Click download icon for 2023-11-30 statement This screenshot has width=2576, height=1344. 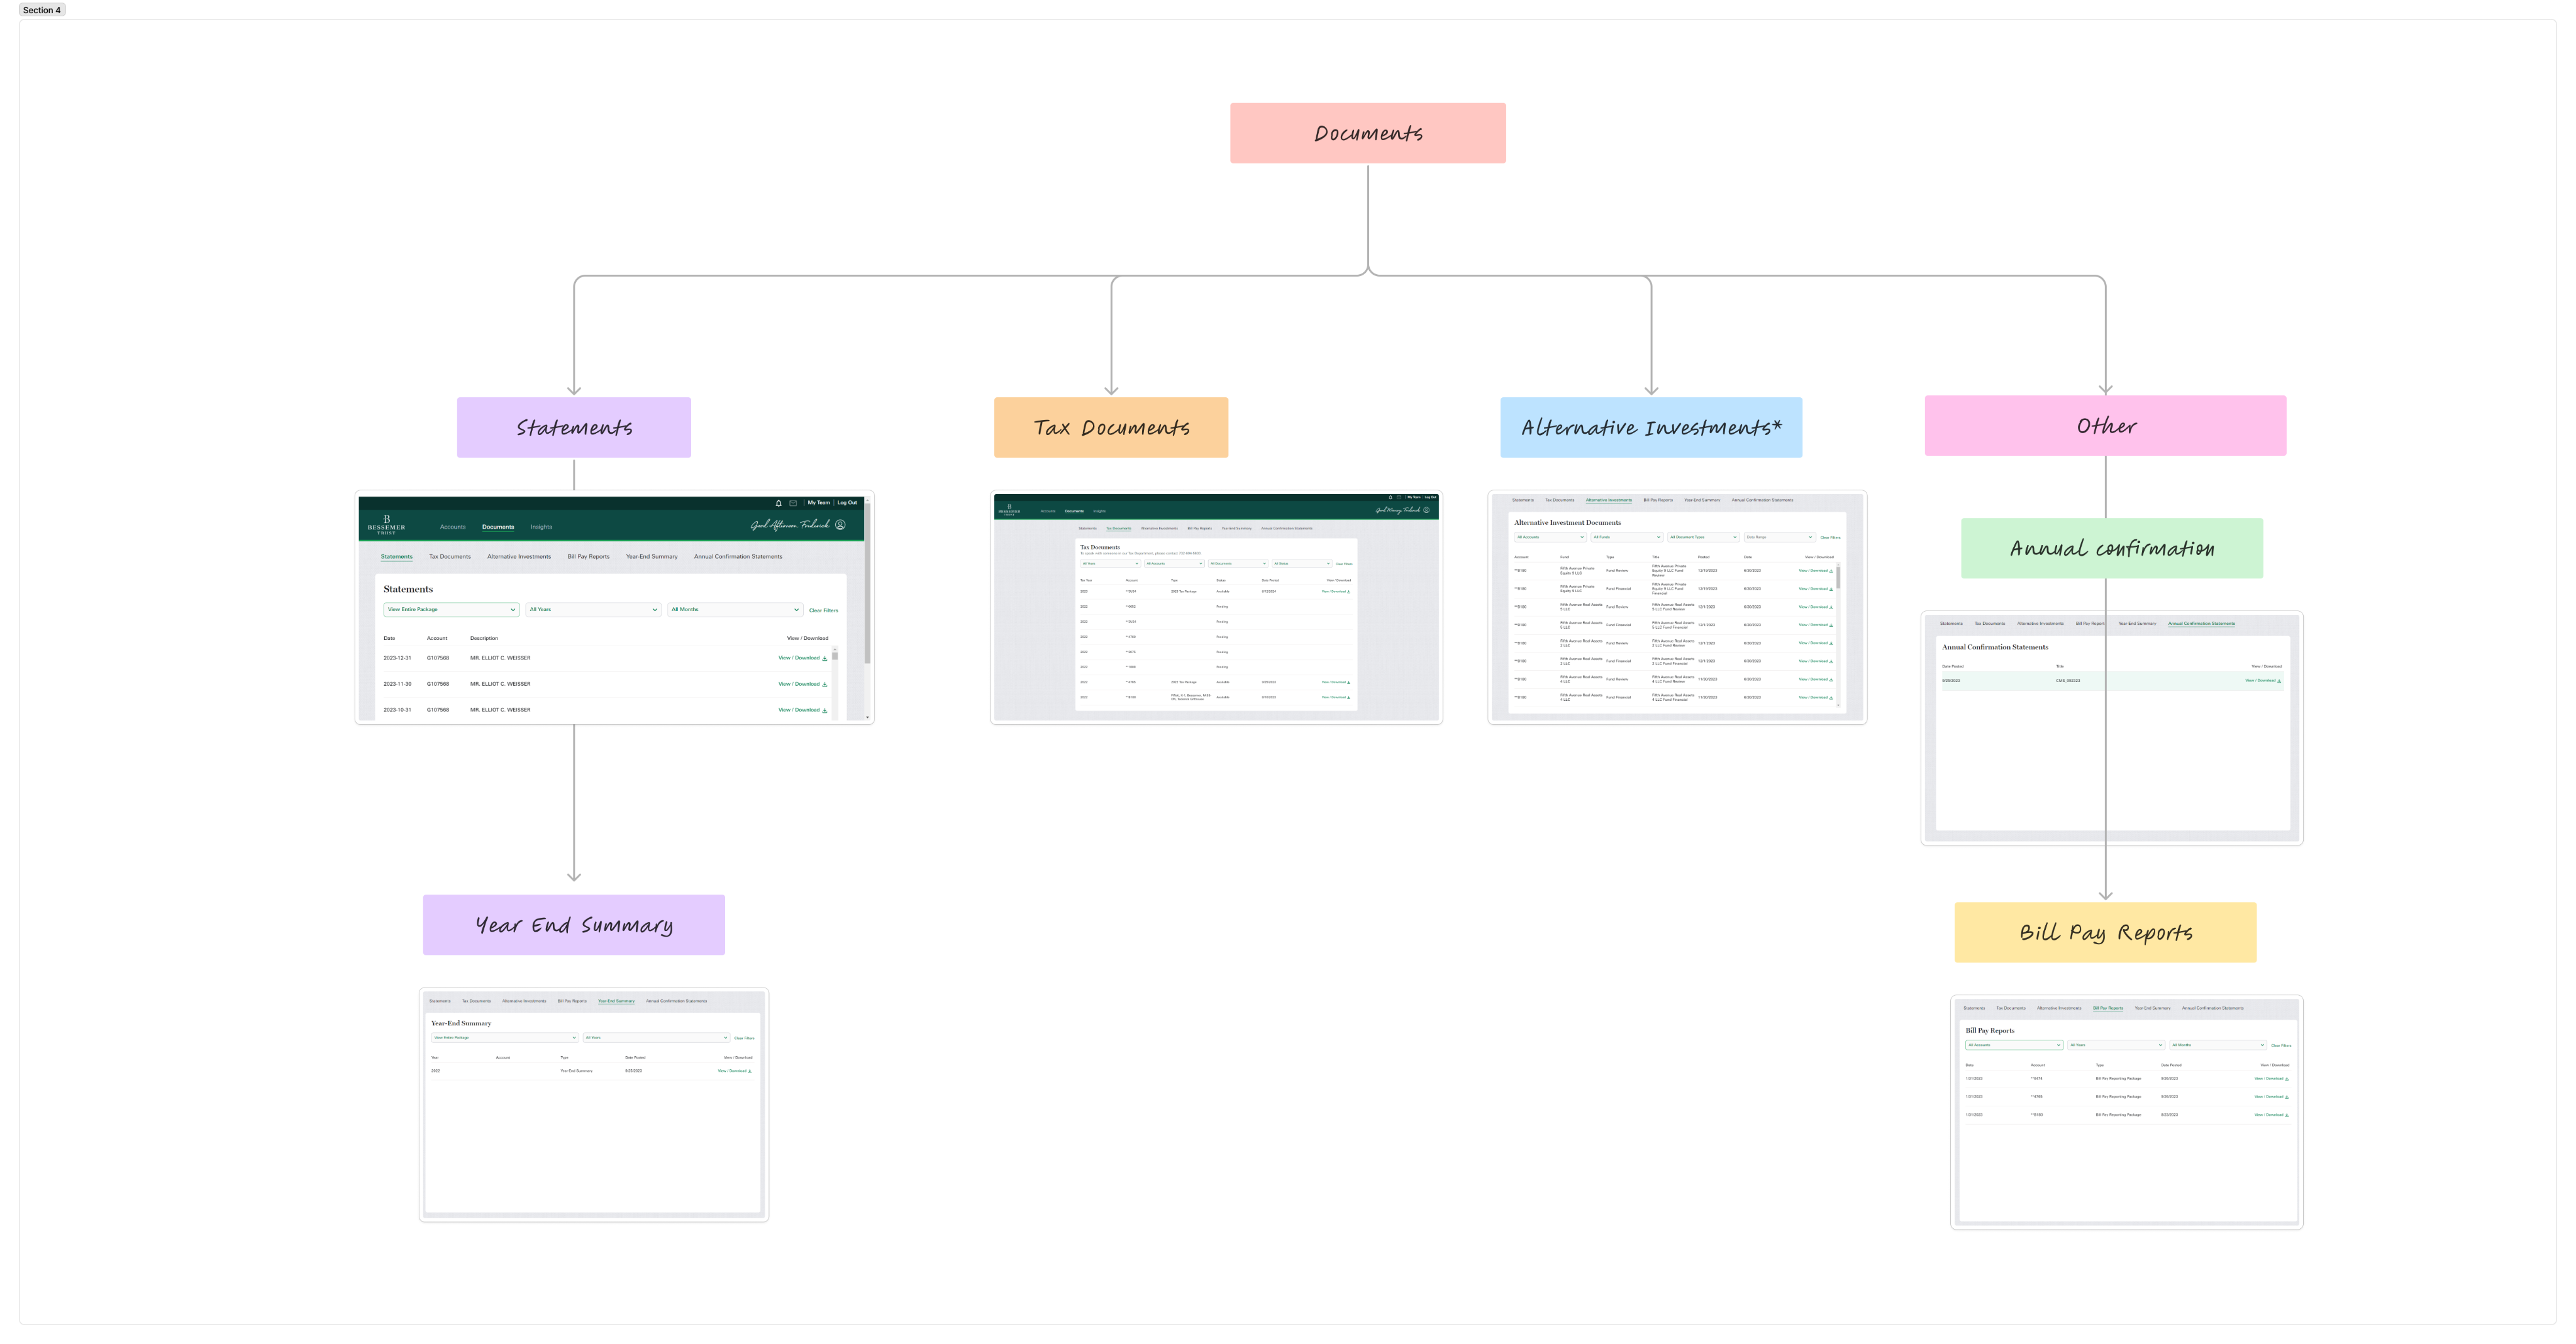coord(824,685)
